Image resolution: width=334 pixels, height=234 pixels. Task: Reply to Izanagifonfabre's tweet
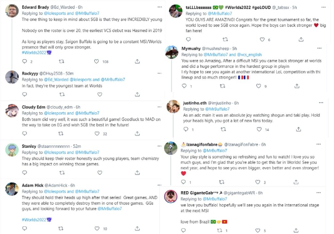(184, 182)
